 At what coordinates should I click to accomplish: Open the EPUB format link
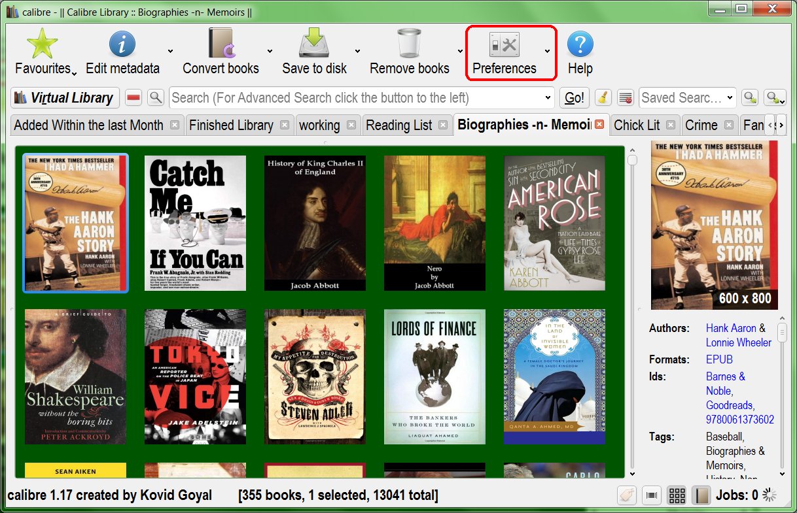click(x=719, y=359)
